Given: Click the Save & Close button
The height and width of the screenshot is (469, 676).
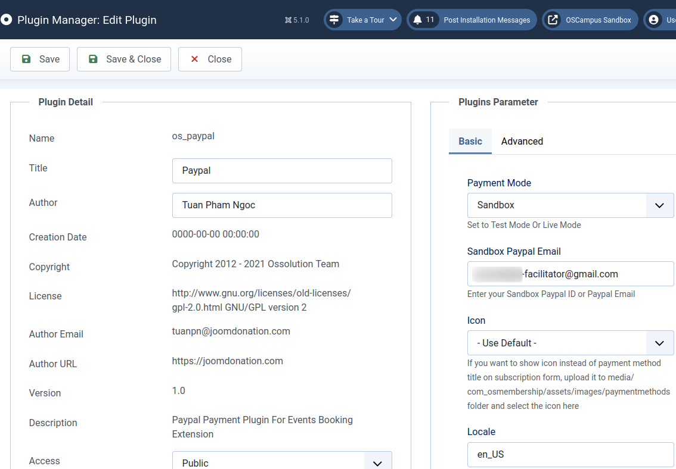Looking at the screenshot, I should pyautogui.click(x=124, y=59).
